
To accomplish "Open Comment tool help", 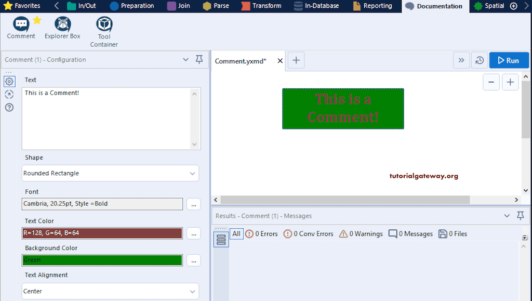I will [9, 108].
